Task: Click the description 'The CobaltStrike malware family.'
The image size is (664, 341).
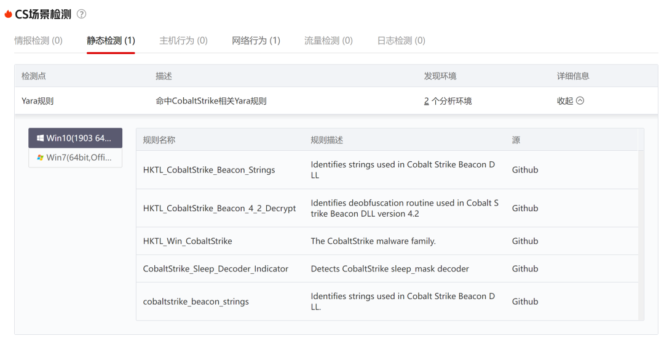Action: [373, 241]
